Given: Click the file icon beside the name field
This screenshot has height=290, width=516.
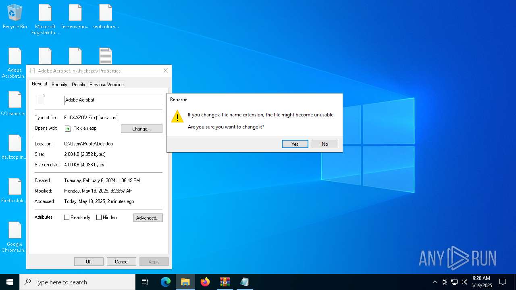Looking at the screenshot, I should [41, 99].
